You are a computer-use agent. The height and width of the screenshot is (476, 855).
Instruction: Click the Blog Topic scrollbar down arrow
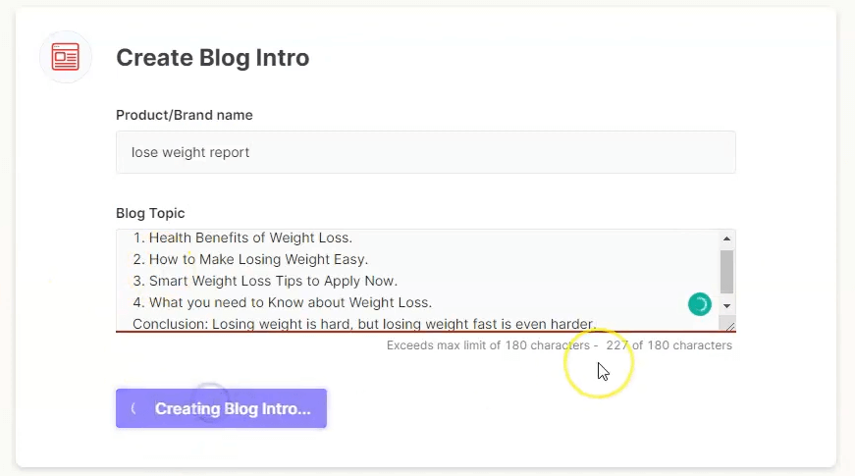click(x=726, y=306)
